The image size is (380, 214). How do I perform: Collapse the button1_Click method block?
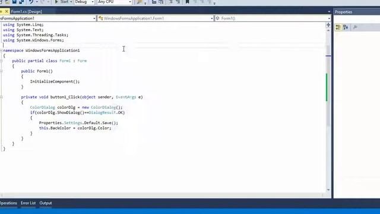click(x=1, y=97)
